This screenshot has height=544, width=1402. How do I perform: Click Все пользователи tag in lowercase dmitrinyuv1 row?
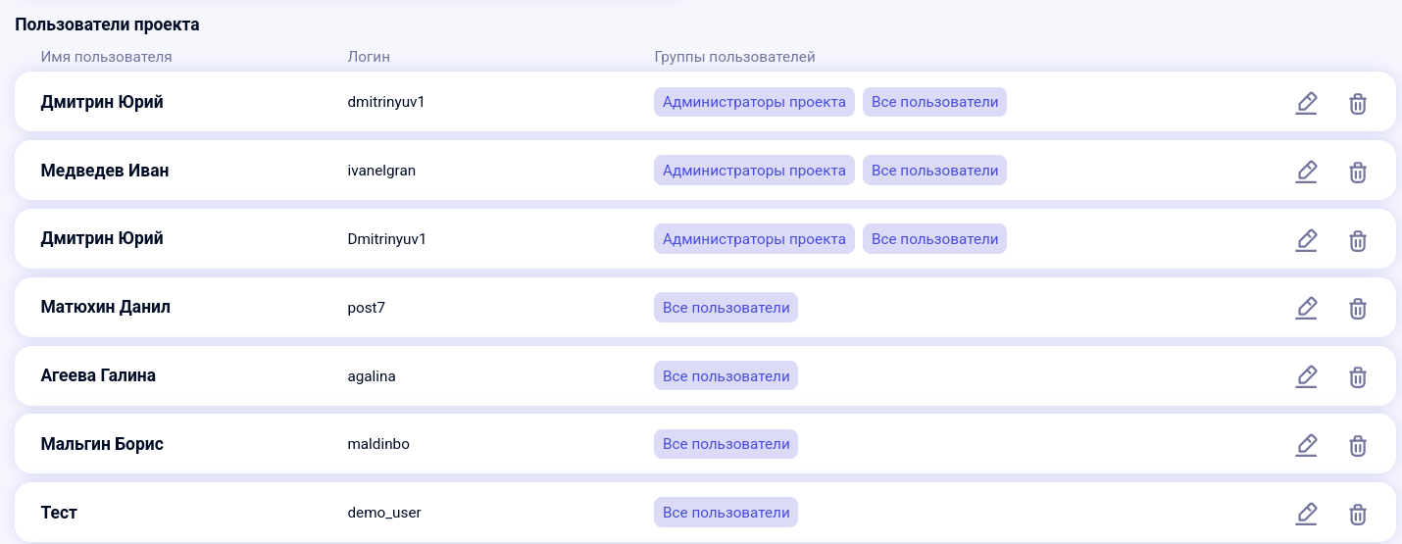point(934,102)
